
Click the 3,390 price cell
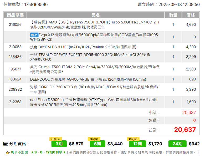click(x=191, y=89)
